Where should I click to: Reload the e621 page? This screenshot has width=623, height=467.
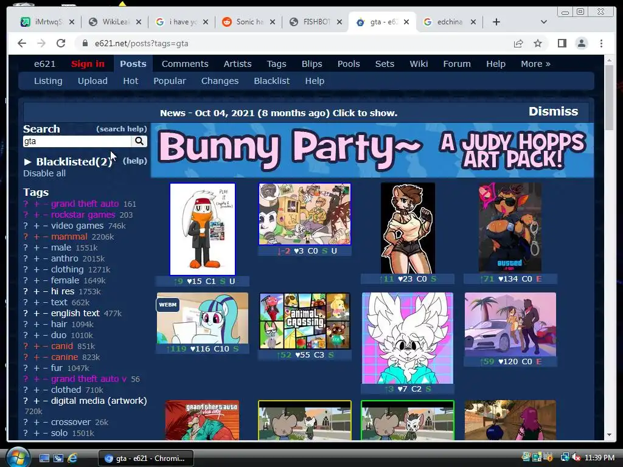coord(61,43)
